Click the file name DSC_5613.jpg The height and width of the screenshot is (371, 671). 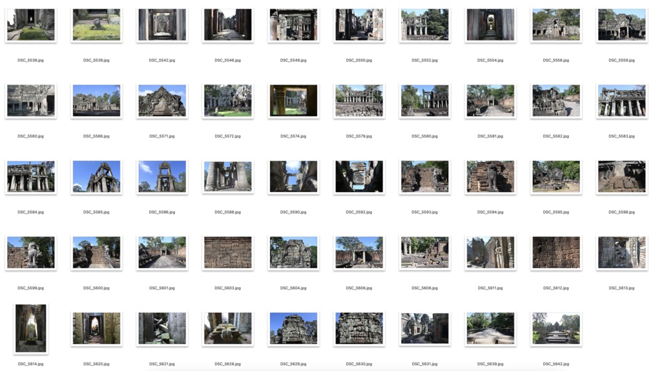(622, 288)
